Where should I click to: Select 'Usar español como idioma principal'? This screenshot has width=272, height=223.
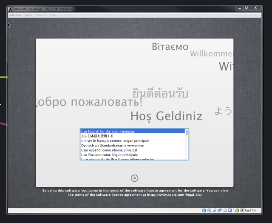point(133,150)
